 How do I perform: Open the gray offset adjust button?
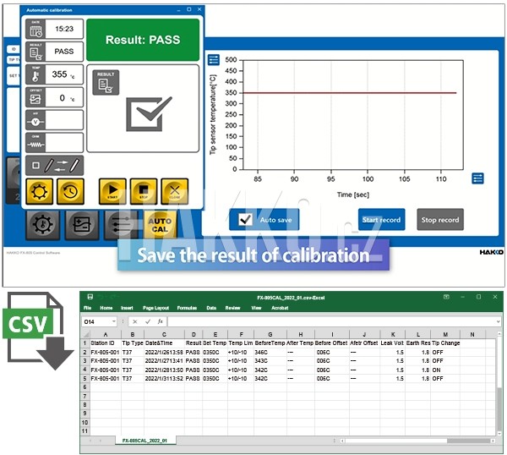(82, 225)
